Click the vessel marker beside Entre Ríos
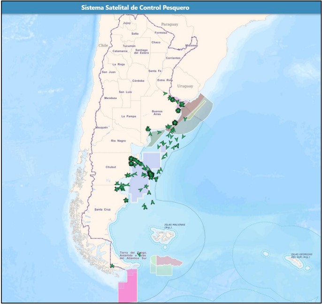 point(165,93)
